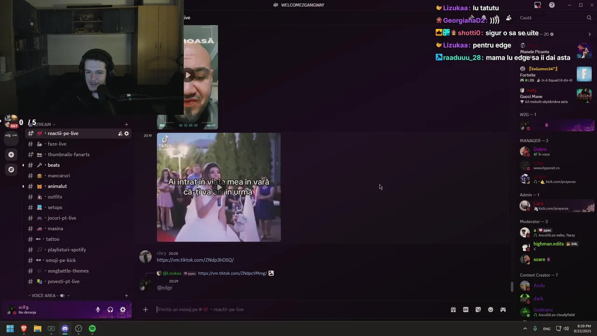Open povesti-pt-live channel
Image resolution: width=597 pixels, height=336 pixels.
[77, 282]
